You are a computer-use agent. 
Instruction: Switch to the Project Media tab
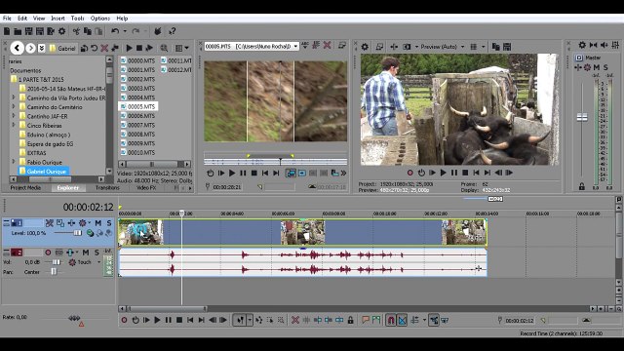[x=25, y=188]
